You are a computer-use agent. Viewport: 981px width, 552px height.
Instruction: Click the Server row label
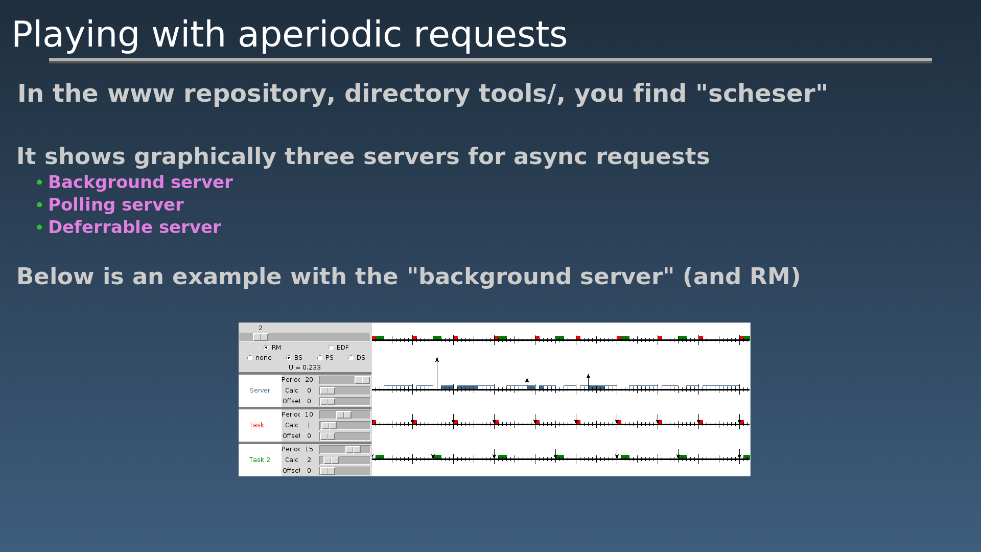tap(260, 390)
